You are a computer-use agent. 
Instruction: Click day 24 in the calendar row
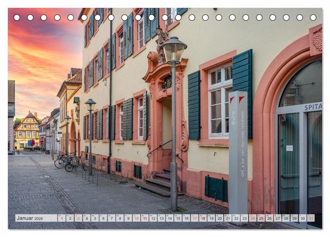coord(252,218)
